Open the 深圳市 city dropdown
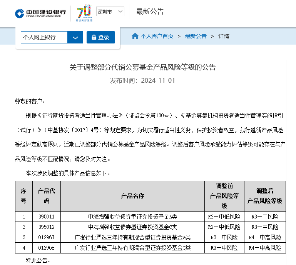 [x=110, y=12]
